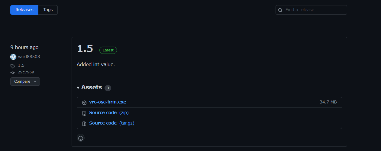Image resolution: width=381 pixels, height=151 pixels.
Task: Switch to the Tags tab
Action: coord(48,10)
